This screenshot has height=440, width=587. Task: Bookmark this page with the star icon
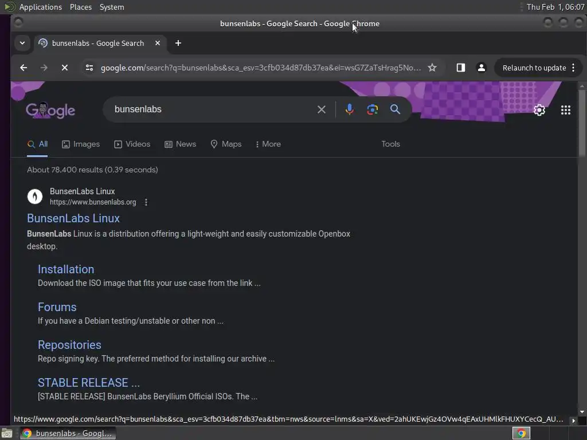(x=432, y=68)
